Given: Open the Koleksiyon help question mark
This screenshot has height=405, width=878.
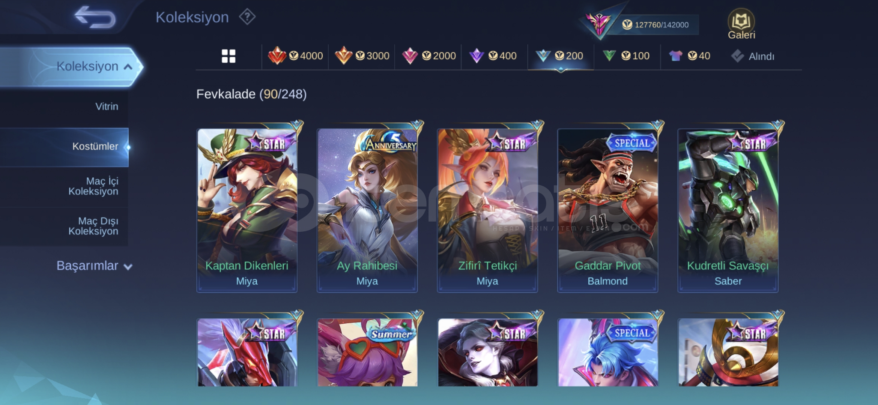Looking at the screenshot, I should (247, 17).
